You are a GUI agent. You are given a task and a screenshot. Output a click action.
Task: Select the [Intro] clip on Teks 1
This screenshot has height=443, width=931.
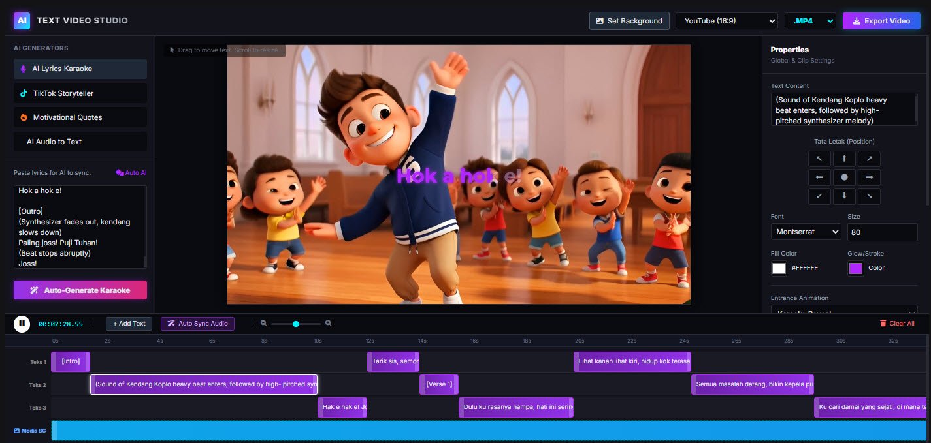pyautogui.click(x=71, y=361)
